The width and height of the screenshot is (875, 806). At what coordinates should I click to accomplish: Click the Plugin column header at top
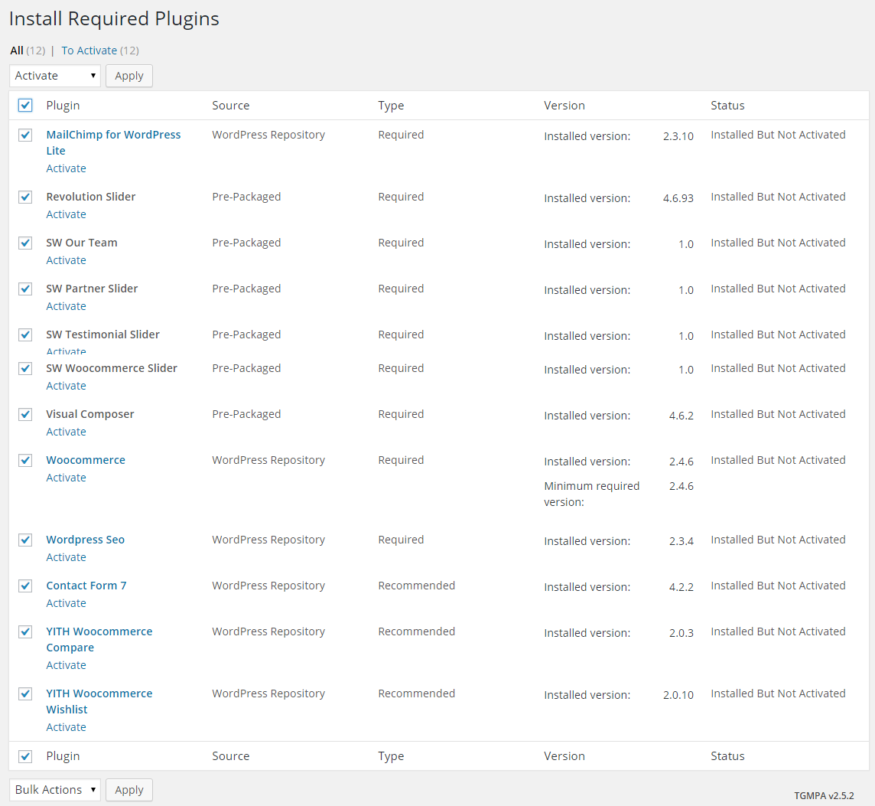pos(63,106)
